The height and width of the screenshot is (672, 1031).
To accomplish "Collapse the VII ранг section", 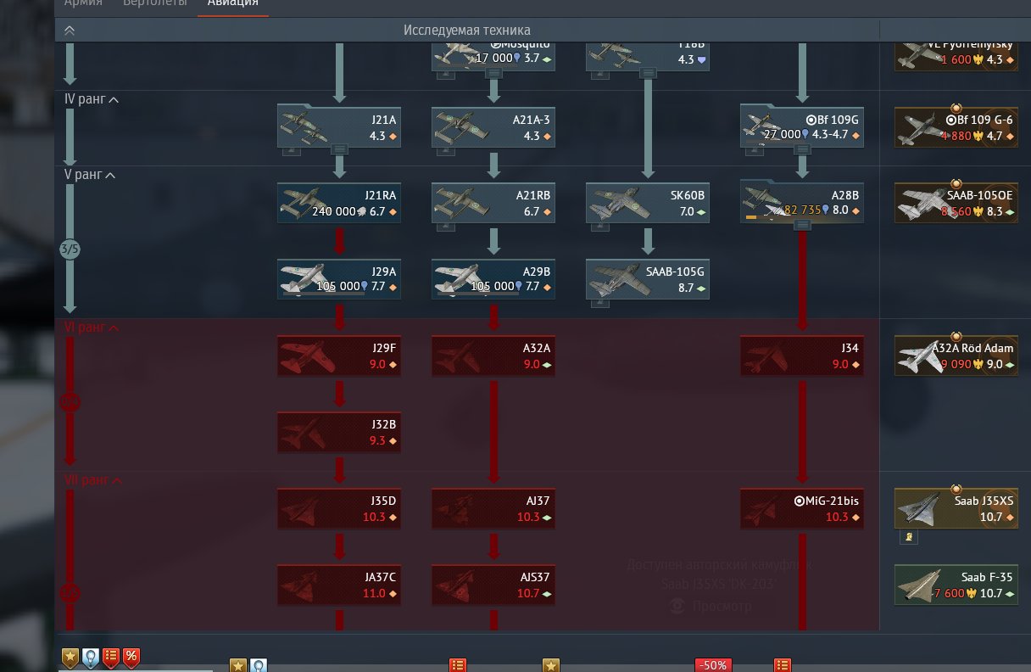I will [118, 480].
